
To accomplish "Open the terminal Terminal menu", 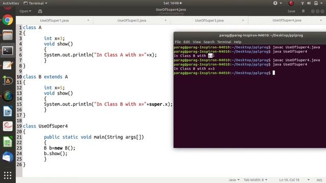I will pos(224,42).
